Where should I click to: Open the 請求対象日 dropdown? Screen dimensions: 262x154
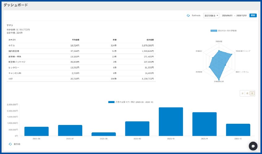point(211,16)
